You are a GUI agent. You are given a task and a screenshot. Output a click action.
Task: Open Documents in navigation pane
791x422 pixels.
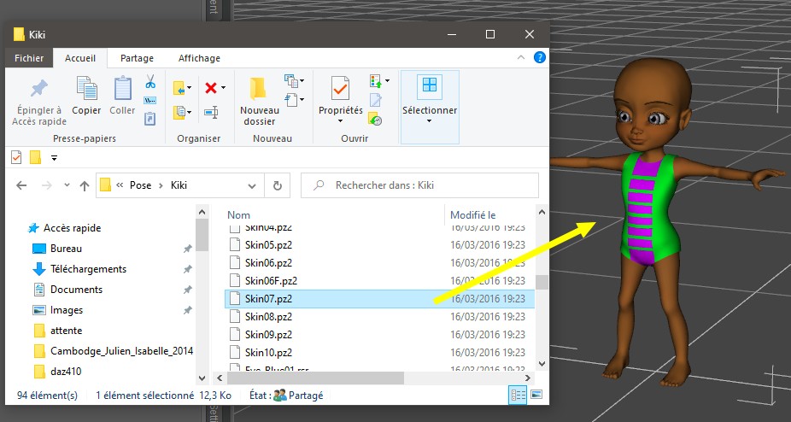(x=76, y=290)
